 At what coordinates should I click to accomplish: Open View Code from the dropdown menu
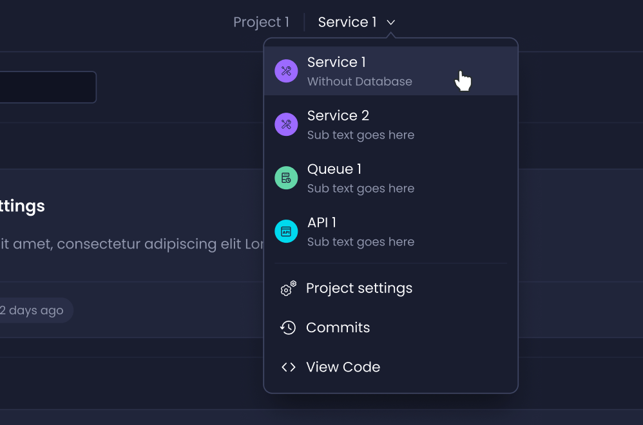pyautogui.click(x=343, y=366)
